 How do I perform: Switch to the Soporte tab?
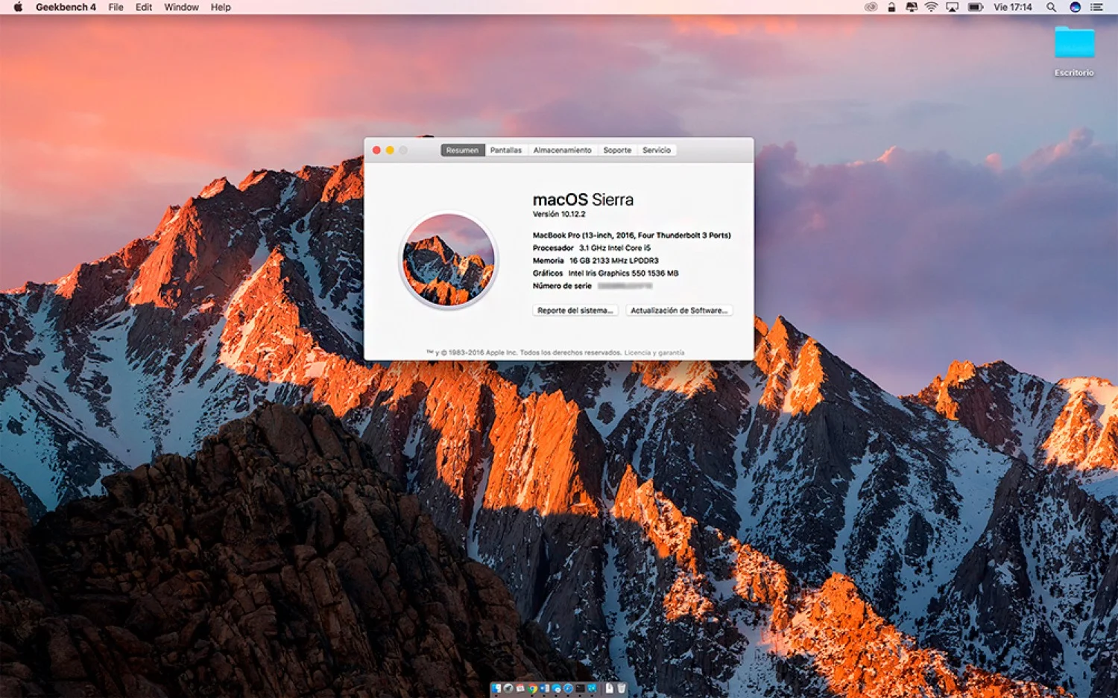pos(617,150)
